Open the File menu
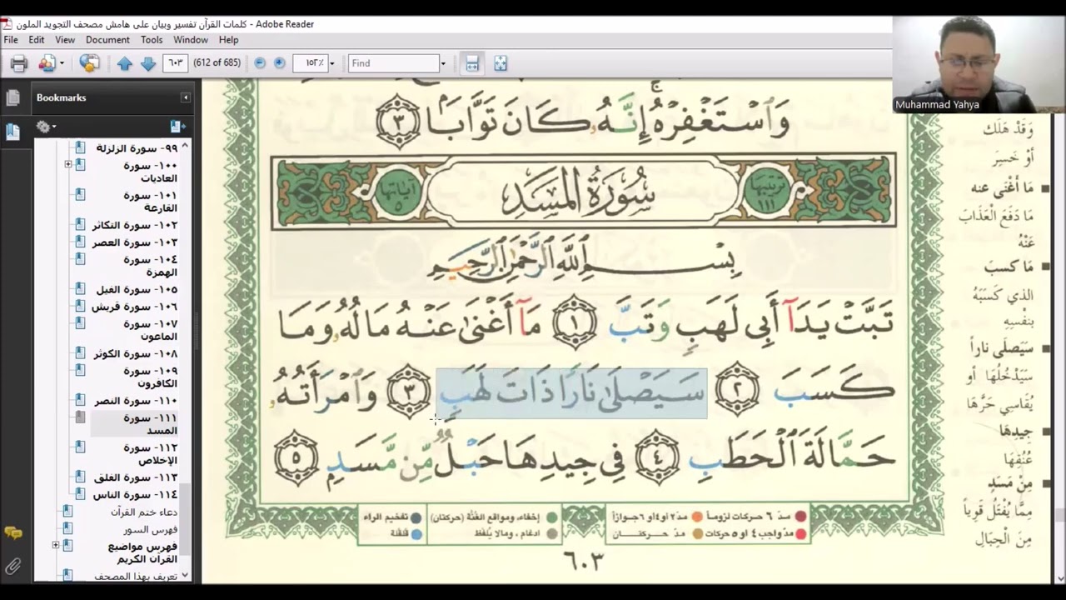Image resolution: width=1066 pixels, height=600 pixels. [11, 40]
